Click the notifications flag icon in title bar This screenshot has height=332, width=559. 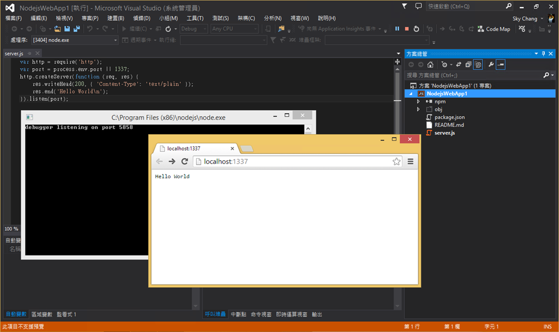405,6
